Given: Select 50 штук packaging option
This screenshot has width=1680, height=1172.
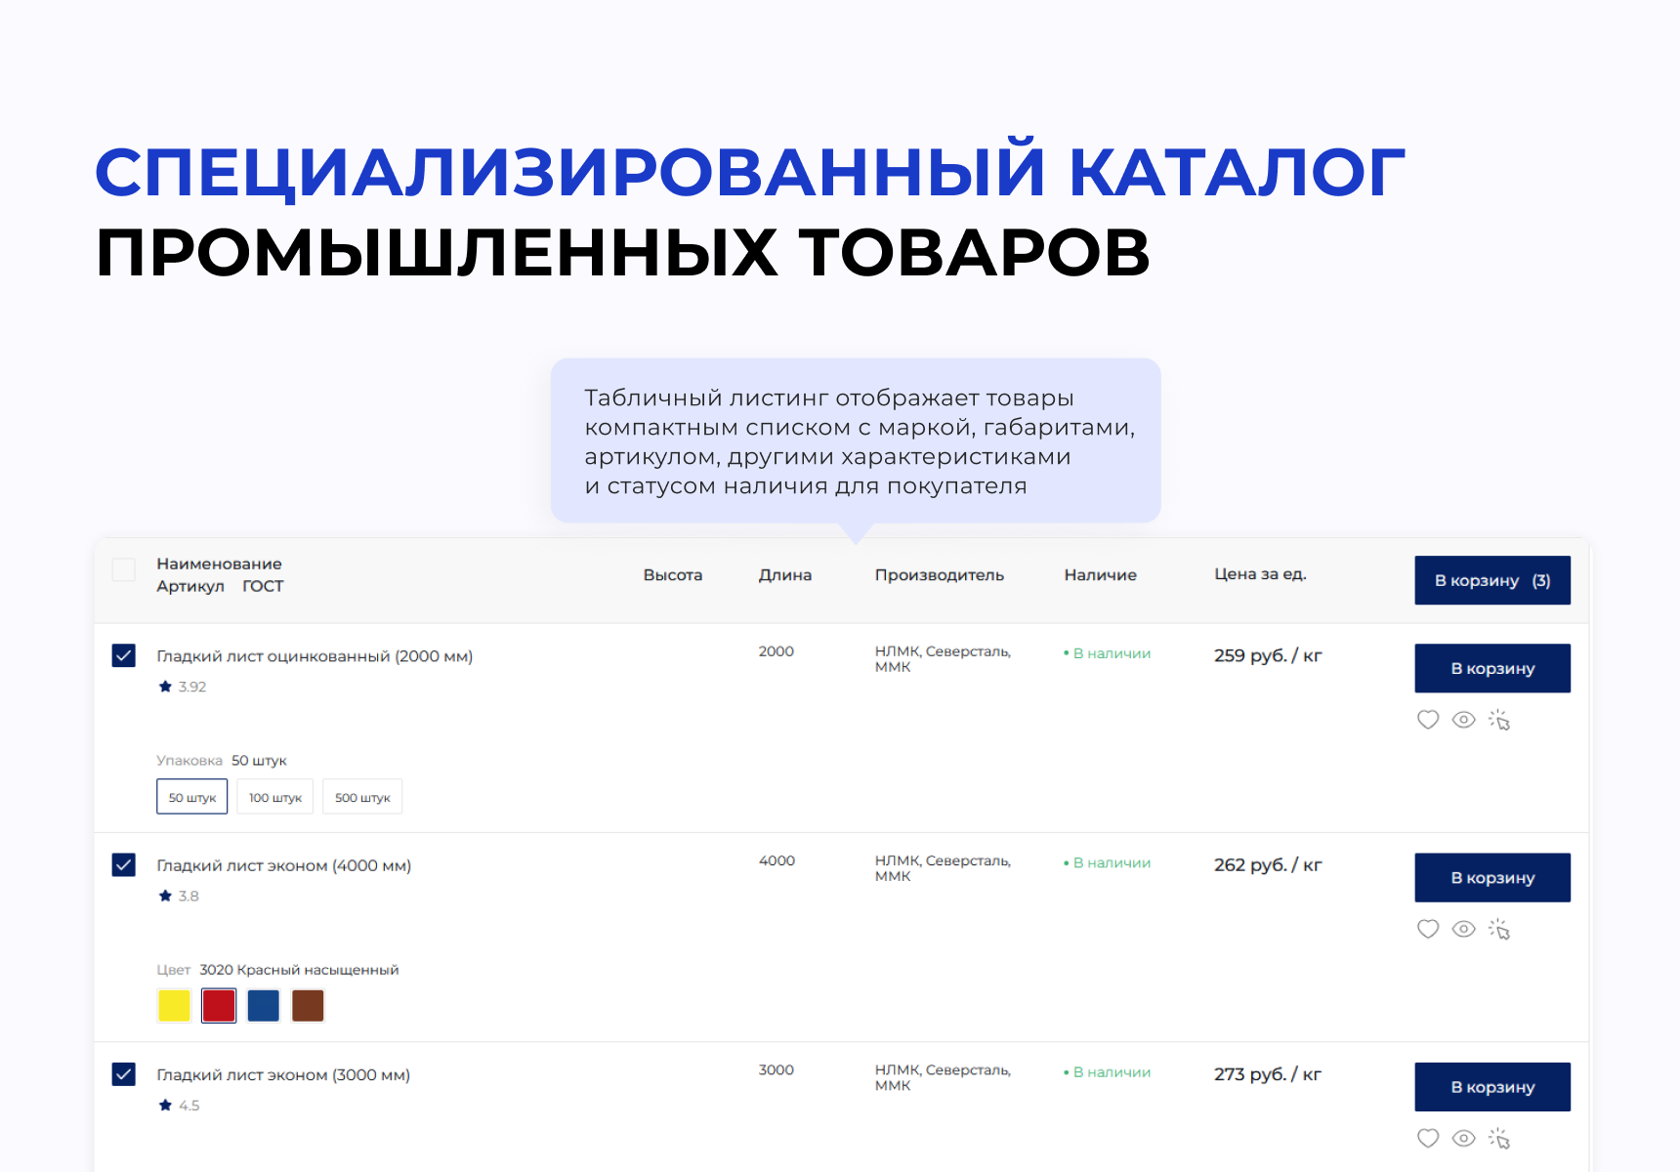Looking at the screenshot, I should pos(192,797).
